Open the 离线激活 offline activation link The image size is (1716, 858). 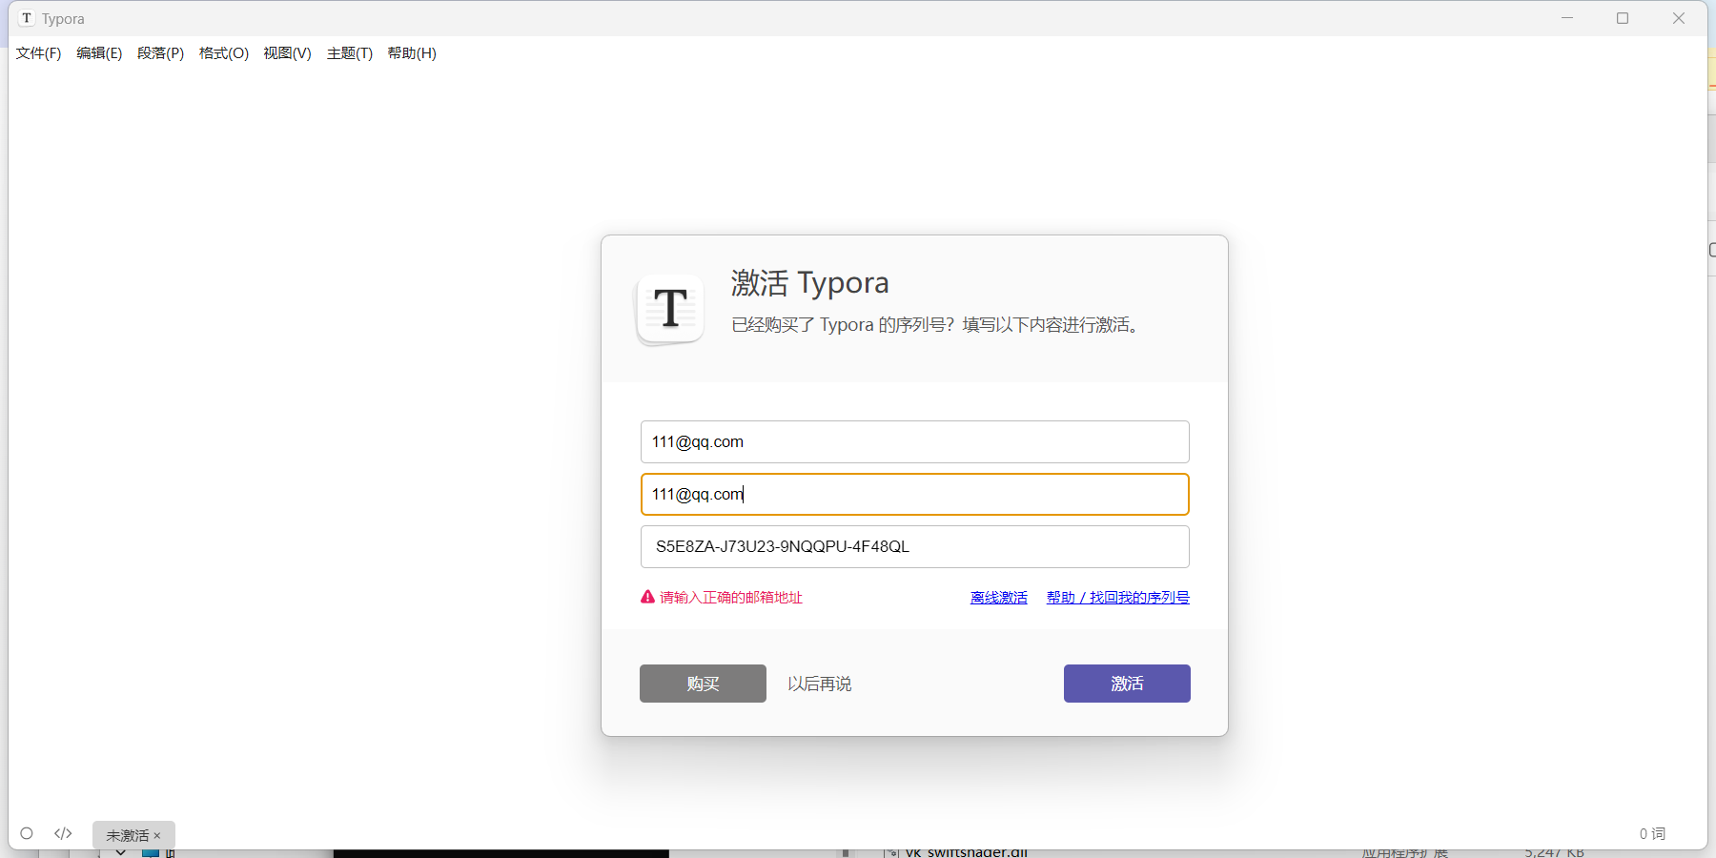tap(998, 598)
